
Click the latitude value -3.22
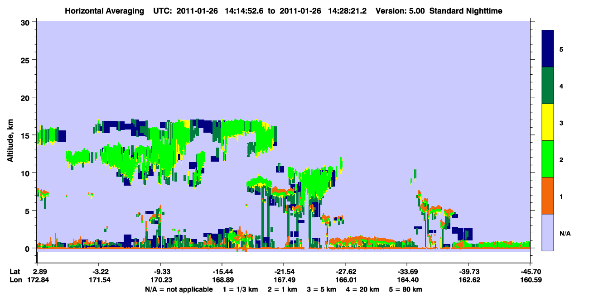99,272
